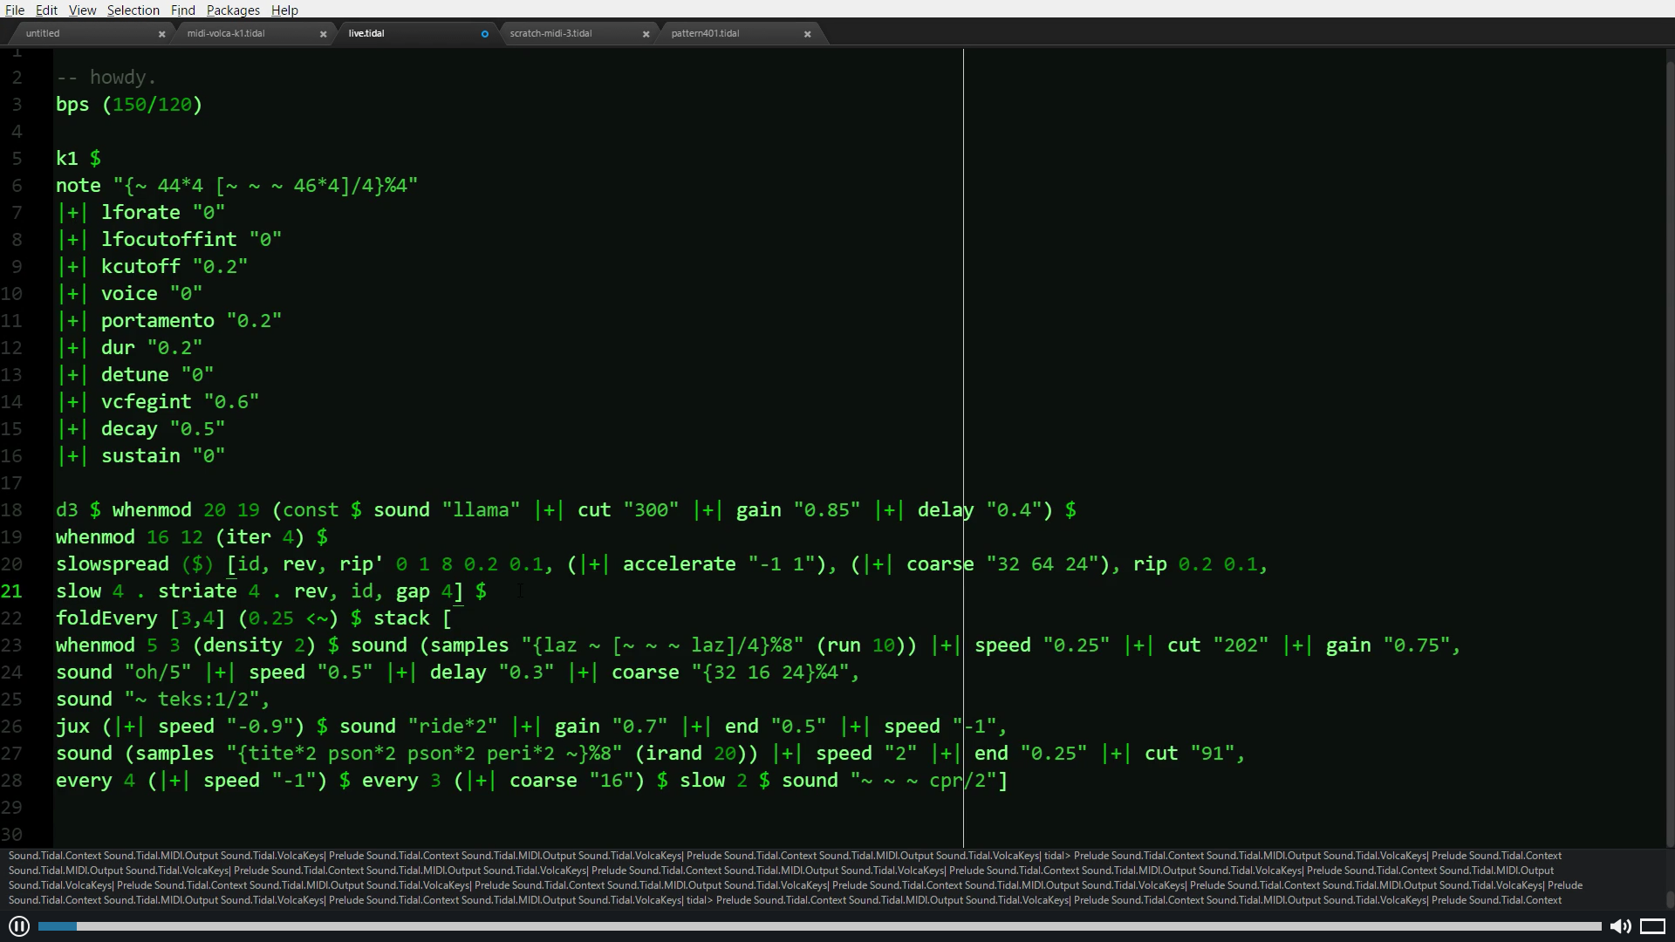Image resolution: width=1675 pixels, height=942 pixels.
Task: Enter fullscreen with the rectangle icon
Action: (x=1653, y=926)
